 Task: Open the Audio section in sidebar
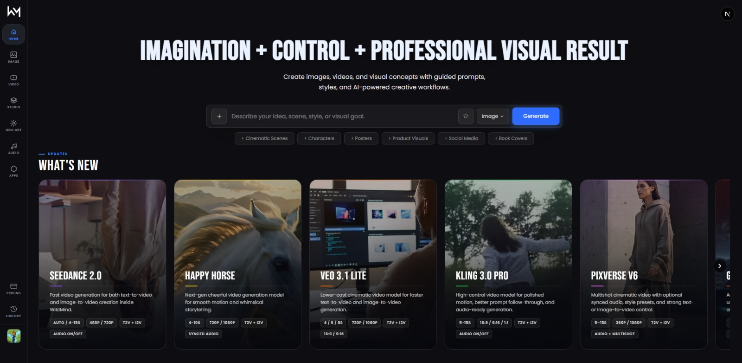click(13, 148)
